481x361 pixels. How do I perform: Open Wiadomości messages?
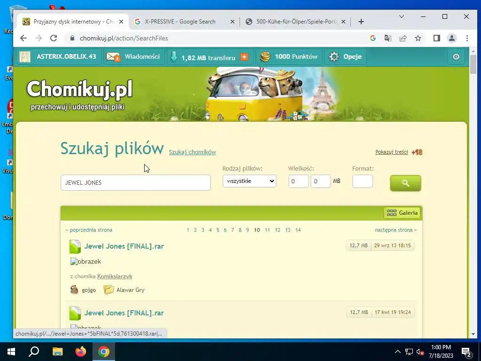[142, 56]
